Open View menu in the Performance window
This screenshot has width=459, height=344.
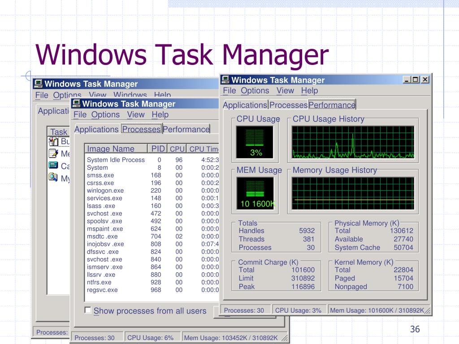pyautogui.click(x=285, y=90)
